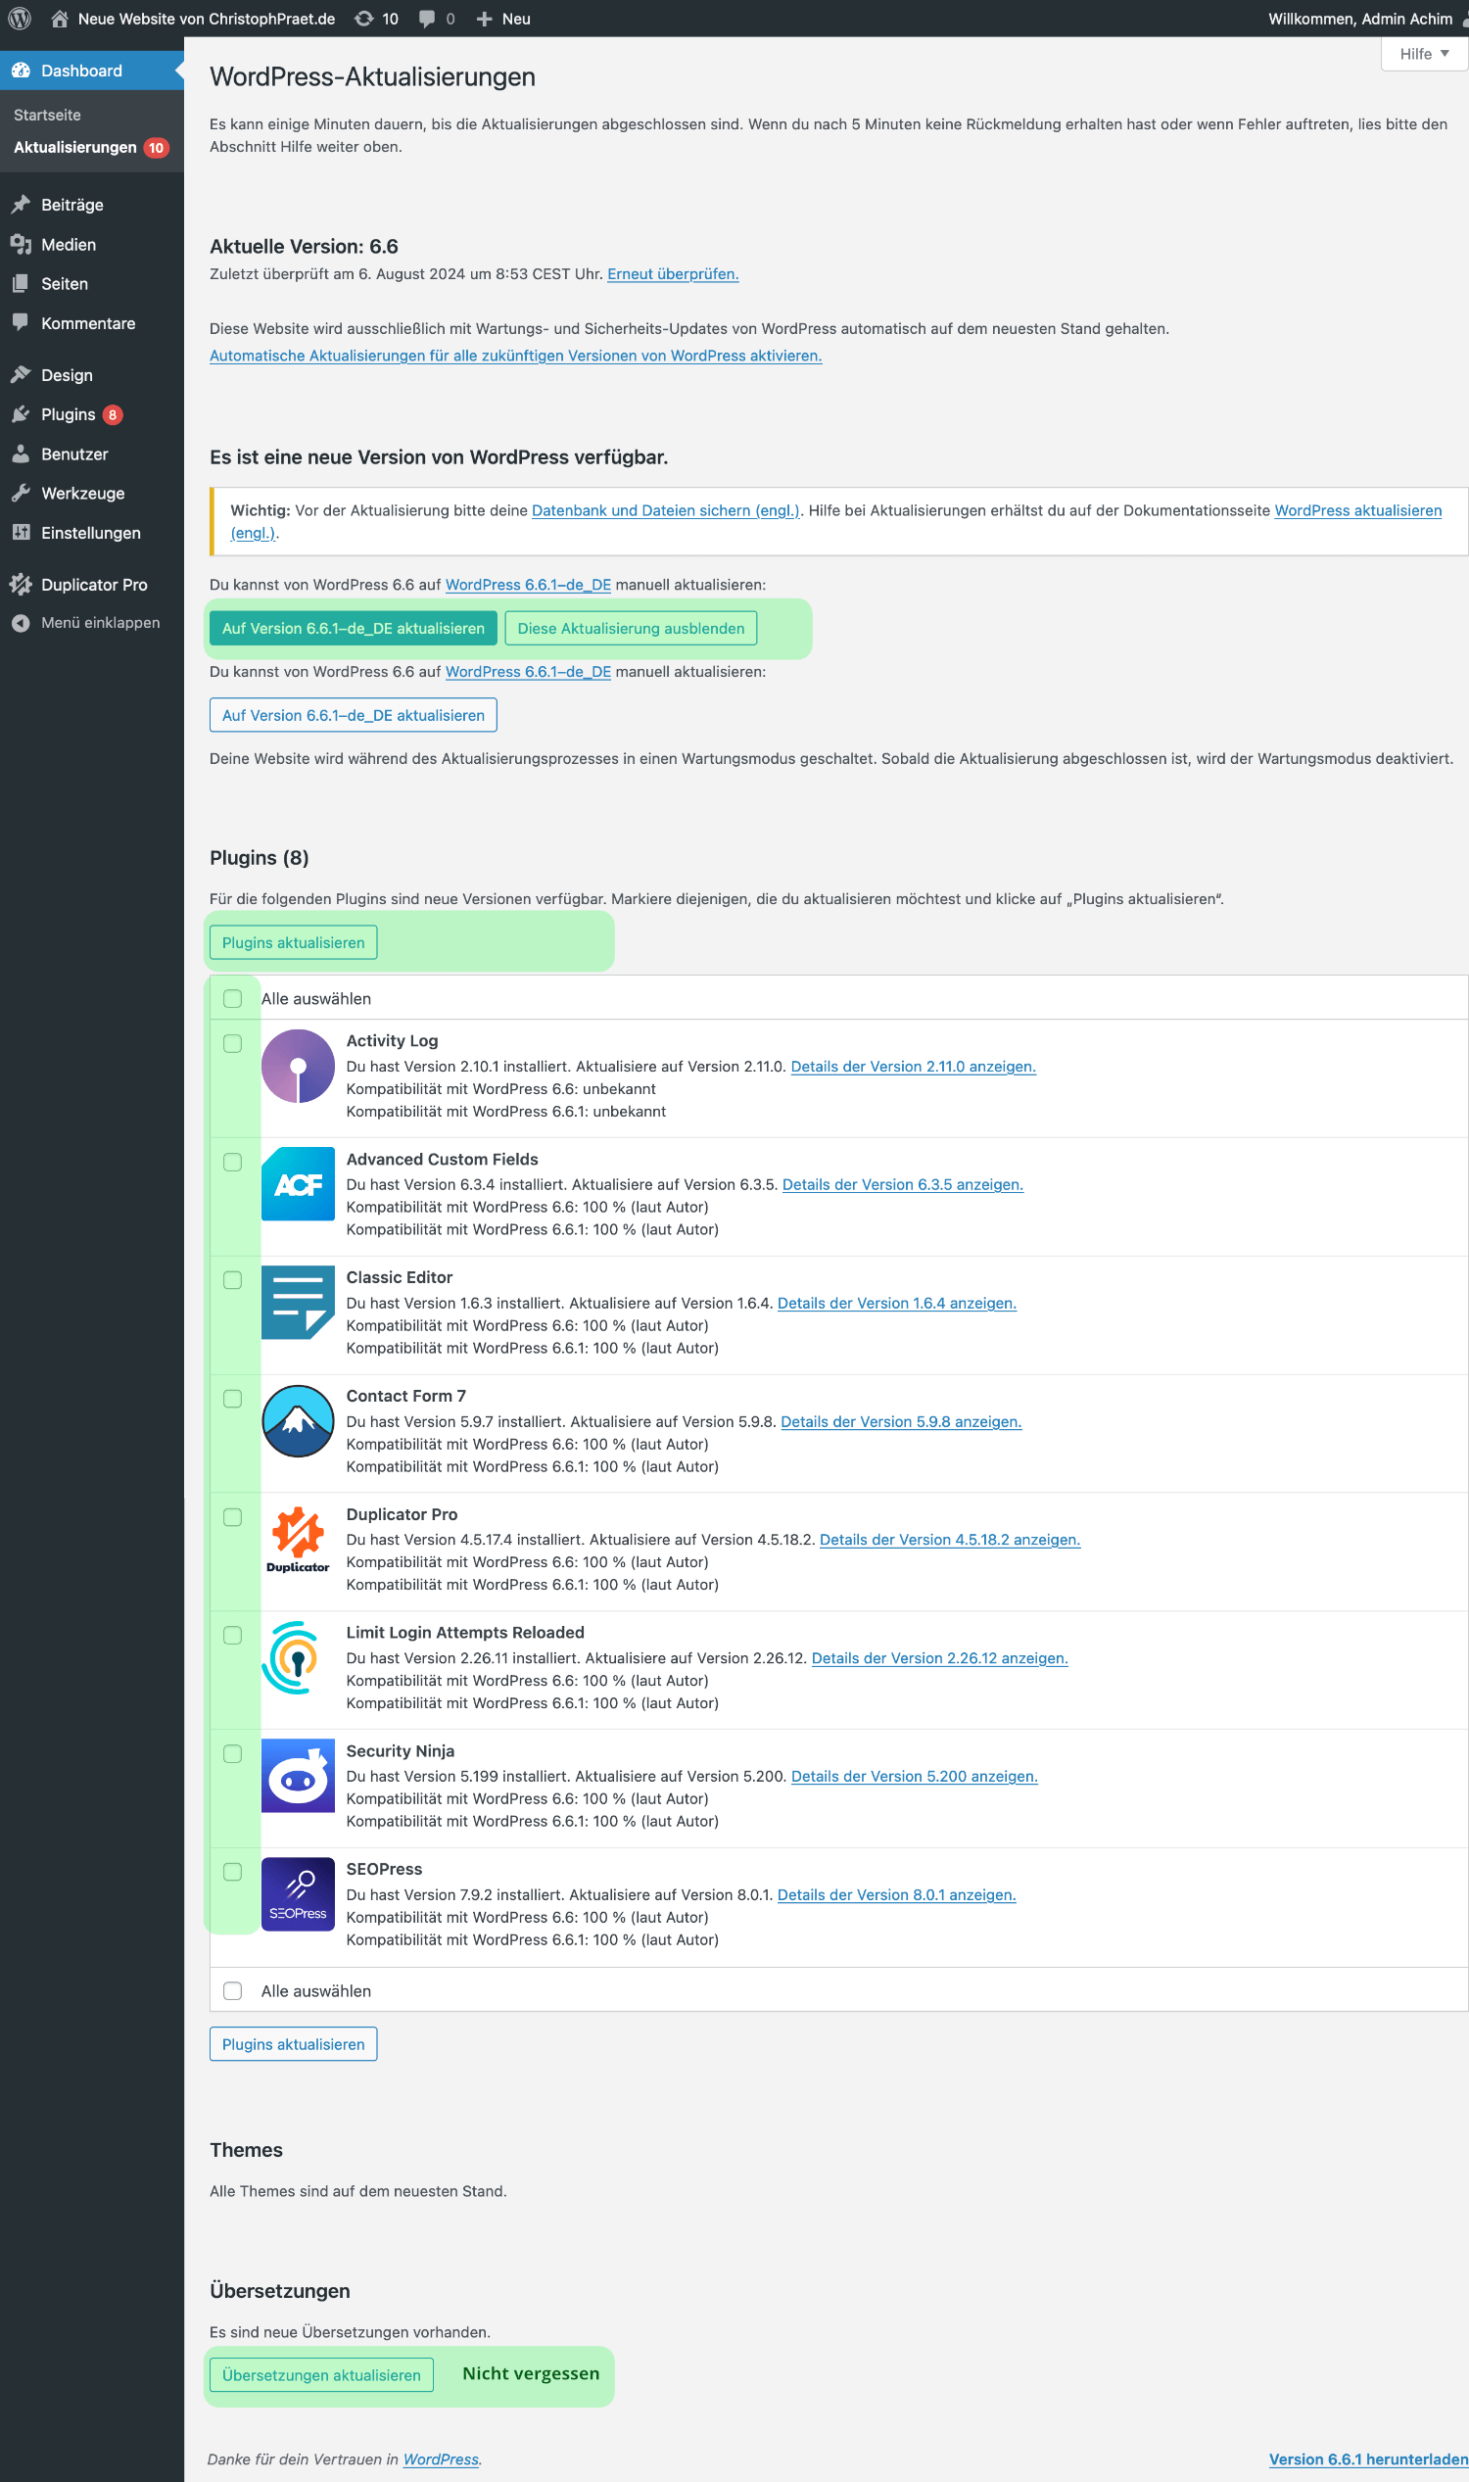Click the Activity Log plugin icon

point(298,1067)
